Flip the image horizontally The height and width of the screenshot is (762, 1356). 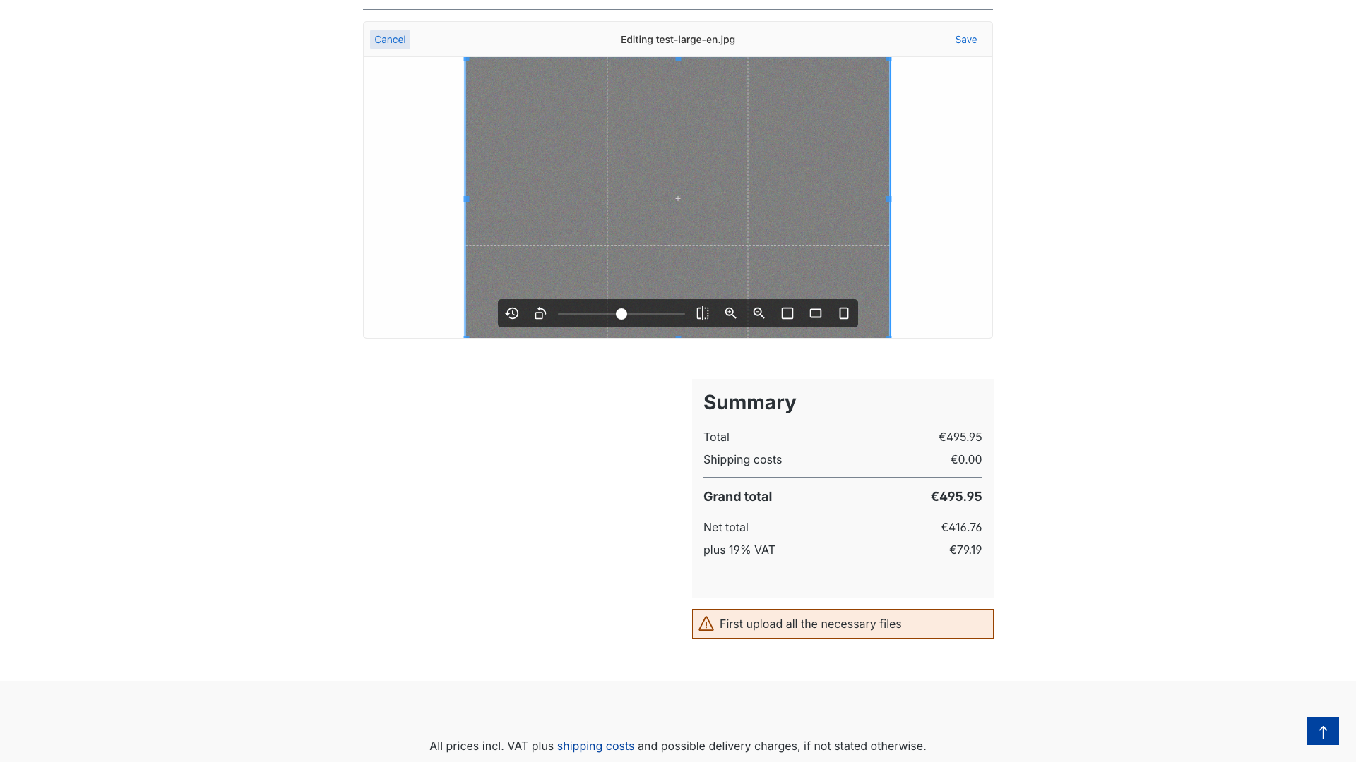[x=703, y=313]
